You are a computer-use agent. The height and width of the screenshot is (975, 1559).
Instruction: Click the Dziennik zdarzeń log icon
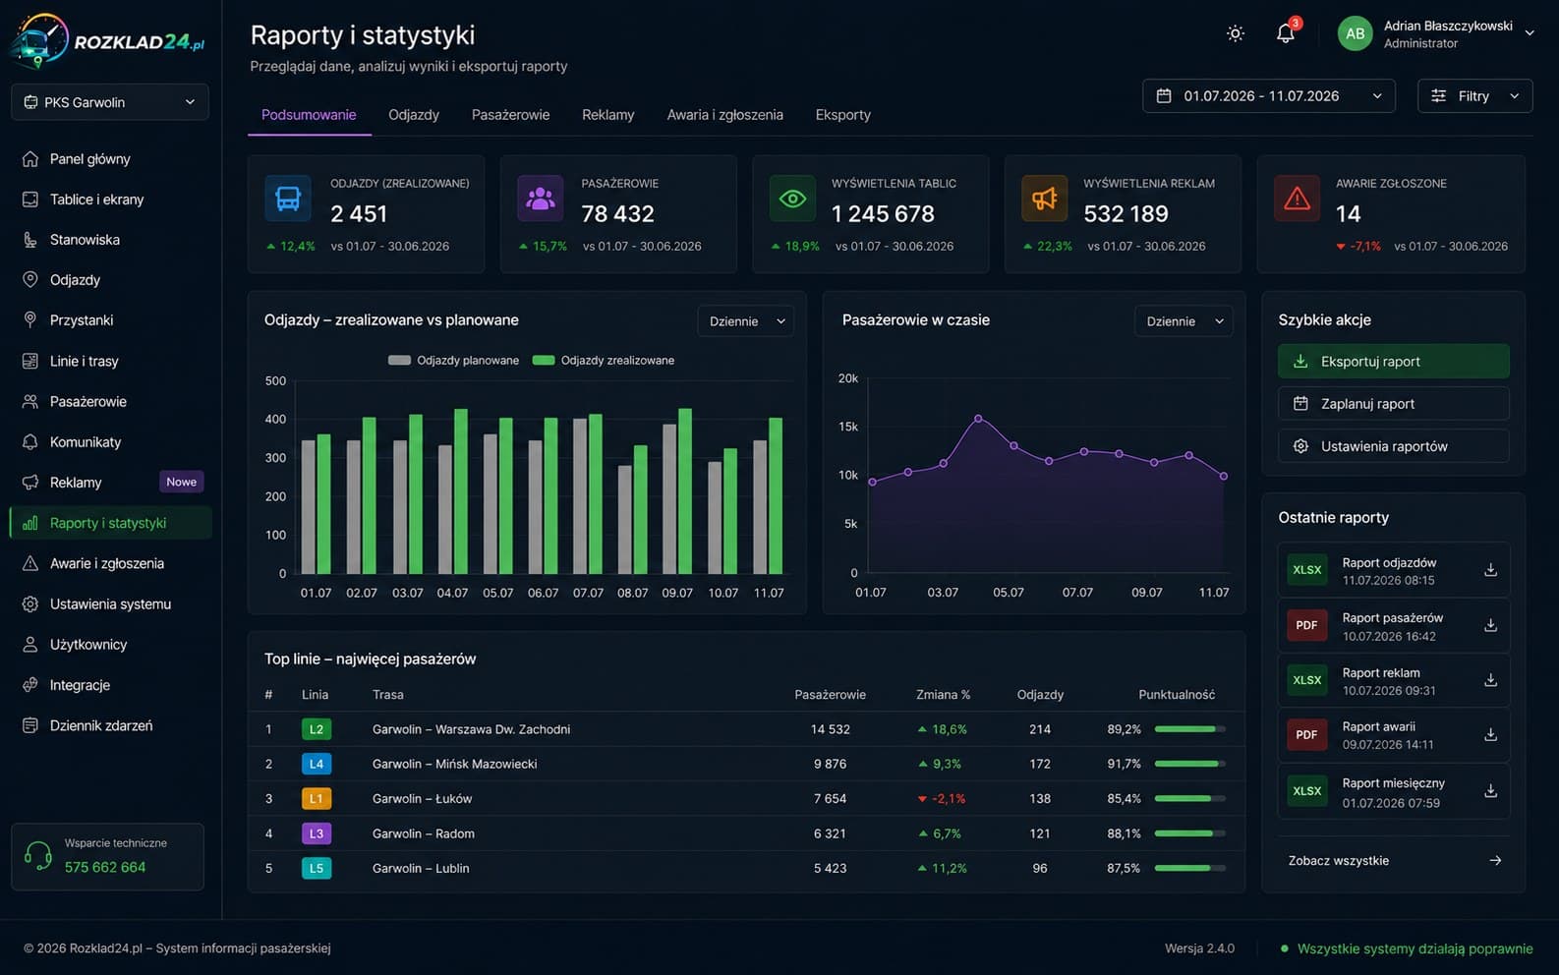click(x=30, y=725)
